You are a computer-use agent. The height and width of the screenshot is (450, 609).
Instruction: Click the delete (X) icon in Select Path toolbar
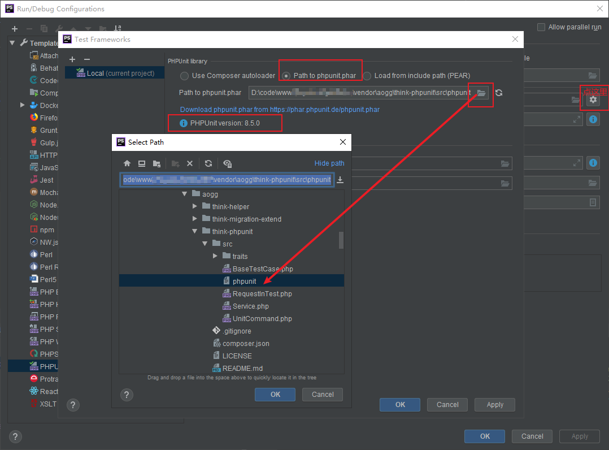click(190, 163)
